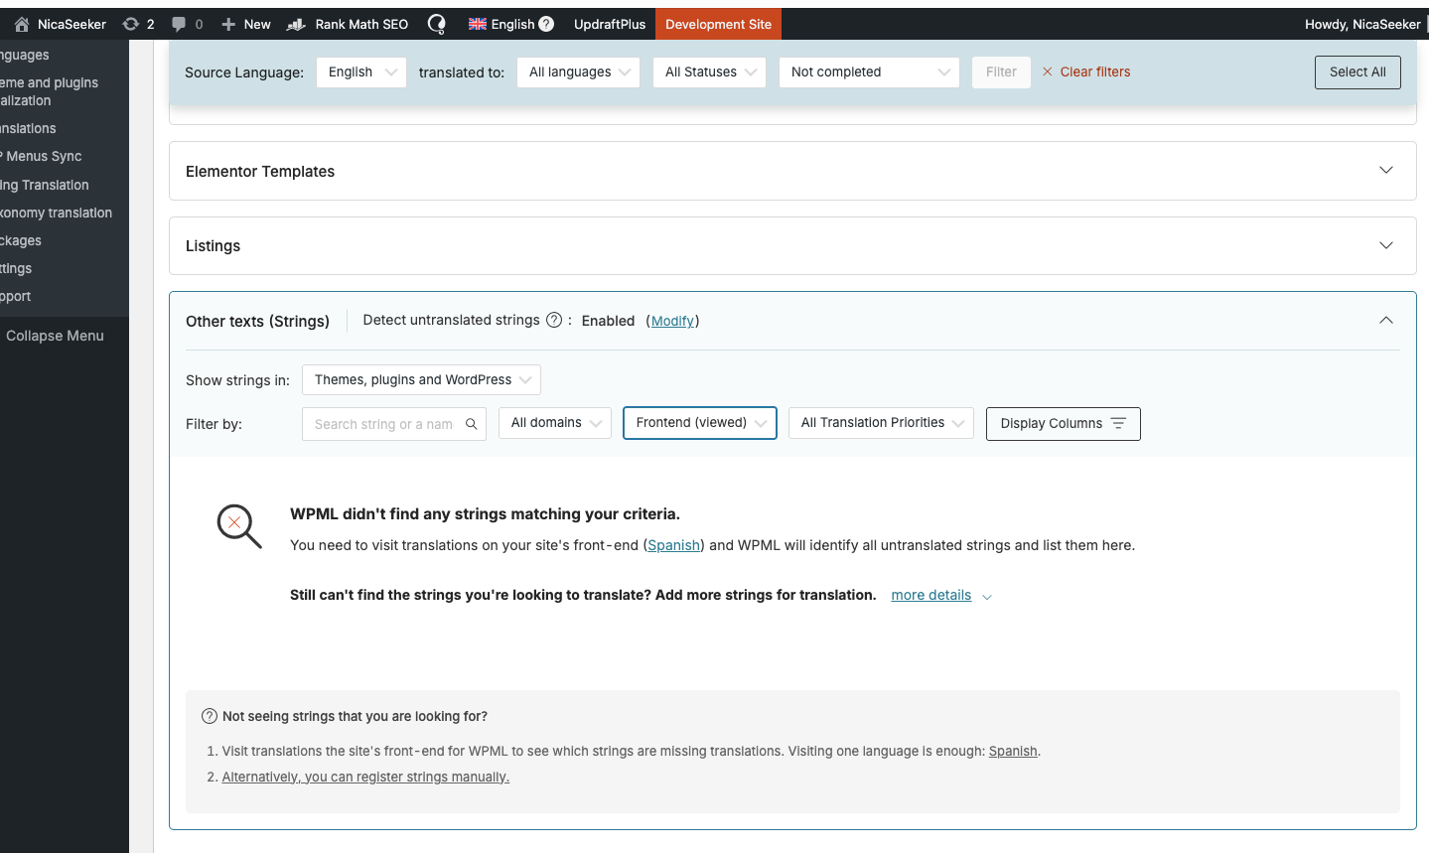Click the English language help icon
The image size is (1429, 853).
(546, 24)
